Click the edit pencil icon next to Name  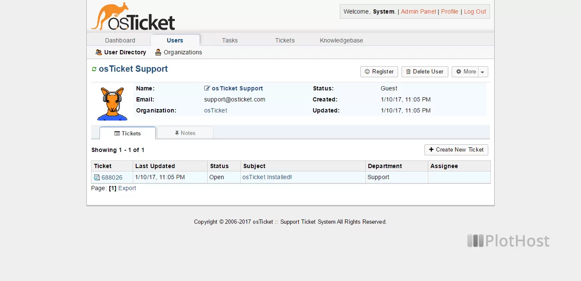(x=207, y=88)
